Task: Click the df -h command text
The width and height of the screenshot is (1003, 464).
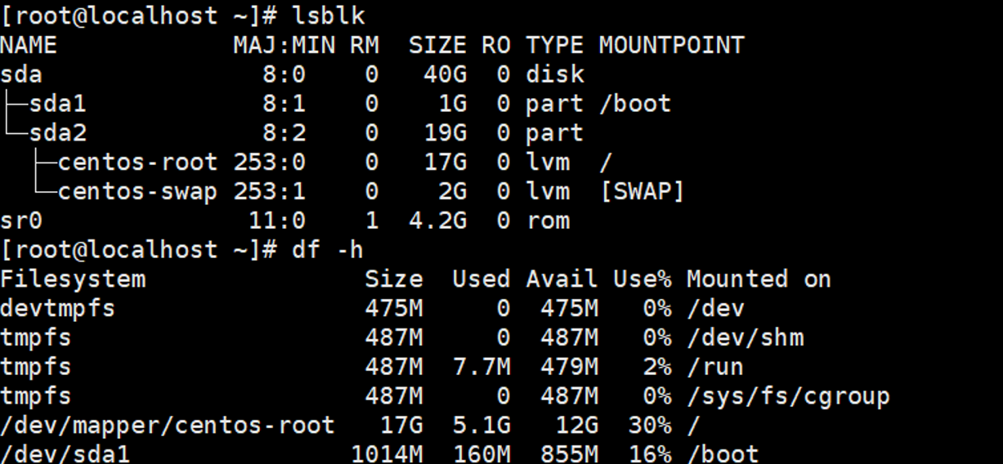Action: pos(327,250)
